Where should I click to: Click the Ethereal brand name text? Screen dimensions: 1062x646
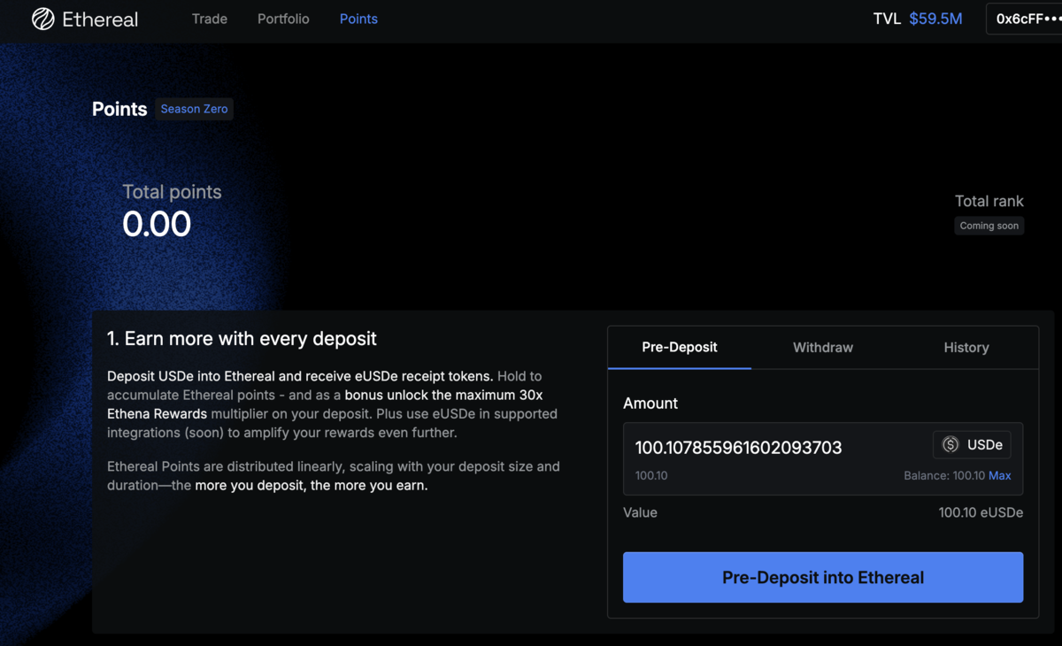coord(100,19)
